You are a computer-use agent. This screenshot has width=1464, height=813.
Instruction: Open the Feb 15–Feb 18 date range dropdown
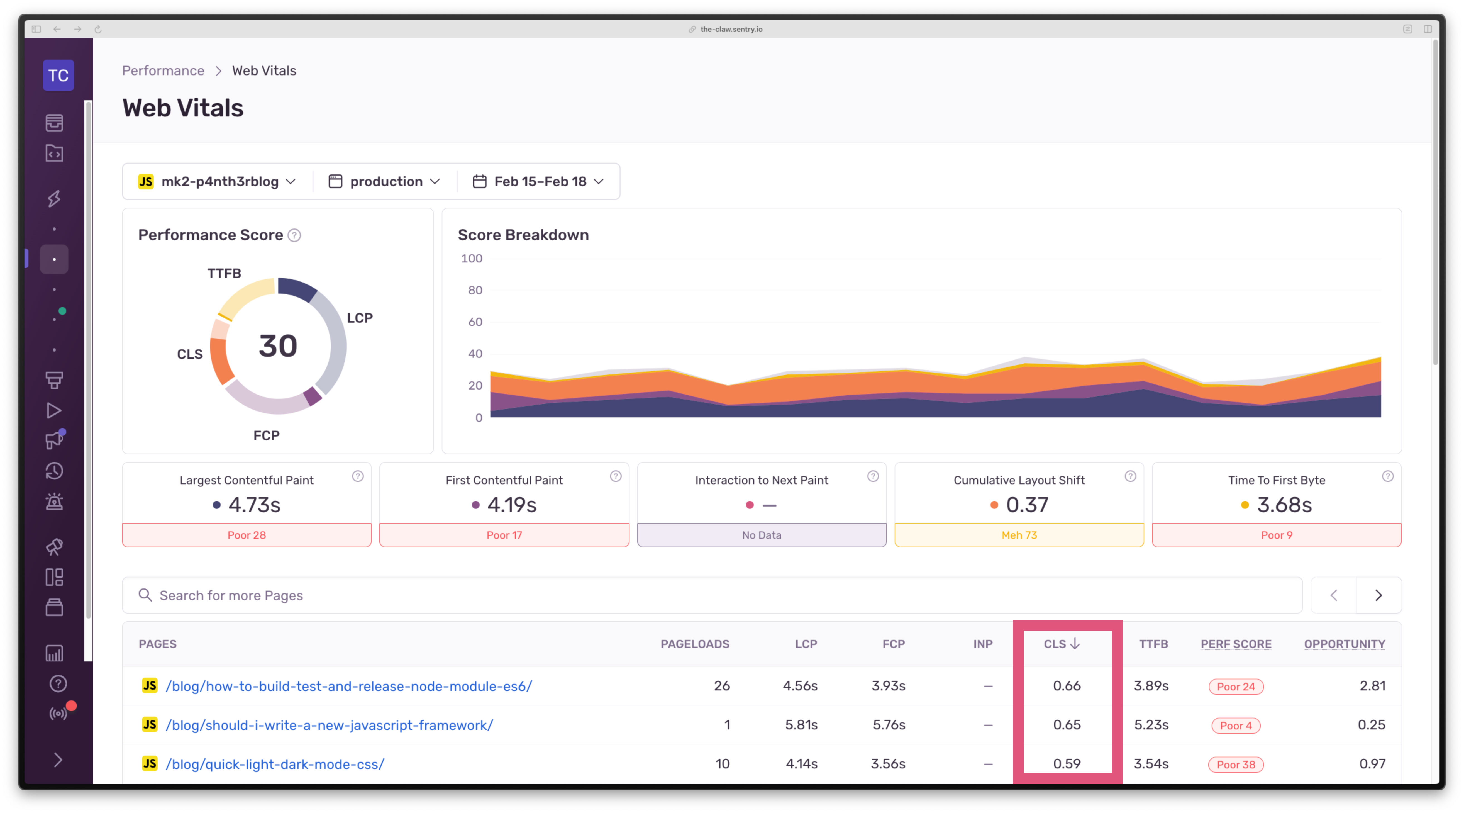538,181
